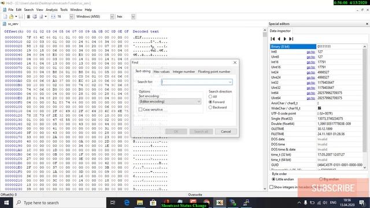Close the Find dialog with X
Screen dimensions: 370x208
235,62
